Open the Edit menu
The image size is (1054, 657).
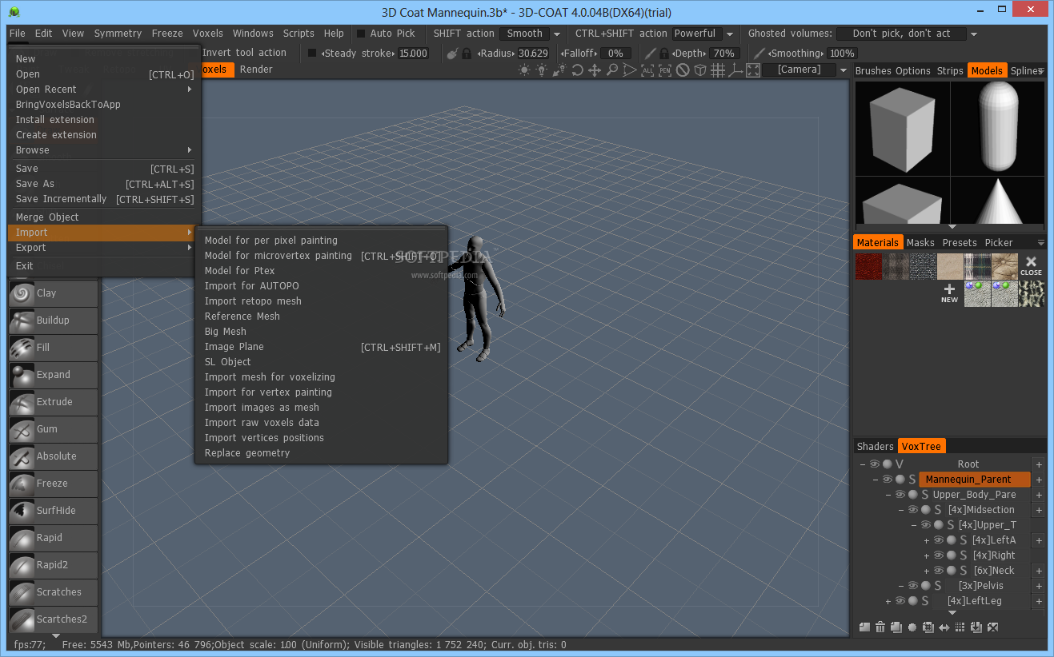[x=44, y=34]
